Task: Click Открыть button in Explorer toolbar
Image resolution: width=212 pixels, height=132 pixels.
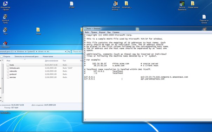Action: (x=5, y=56)
